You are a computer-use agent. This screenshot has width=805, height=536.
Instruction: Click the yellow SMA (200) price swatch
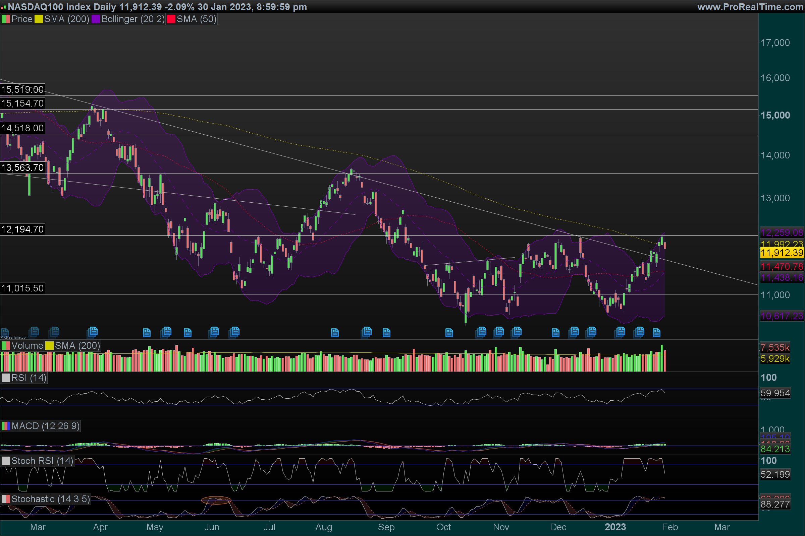[x=38, y=19]
